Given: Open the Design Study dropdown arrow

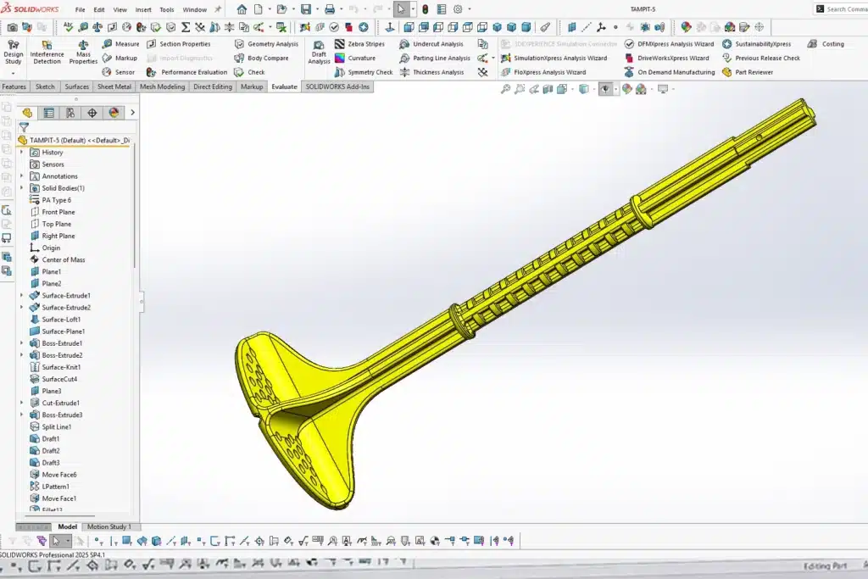Looking at the screenshot, I should [14, 73].
